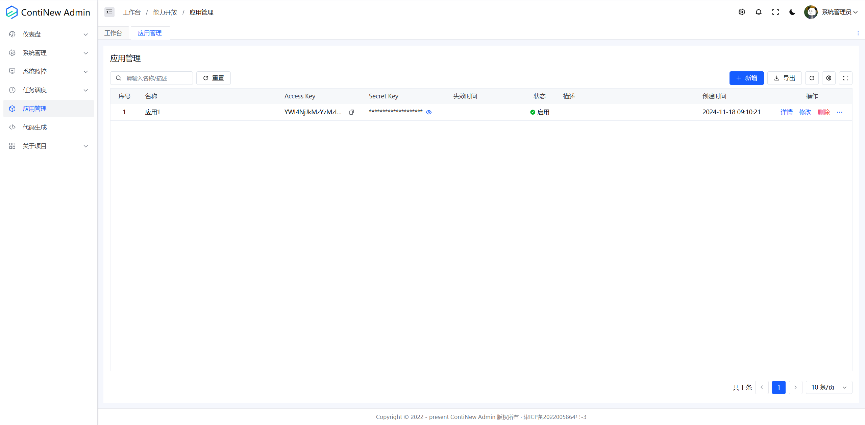The width and height of the screenshot is (865, 425).
Task: Select 代码生成 in the sidebar
Action: [35, 127]
